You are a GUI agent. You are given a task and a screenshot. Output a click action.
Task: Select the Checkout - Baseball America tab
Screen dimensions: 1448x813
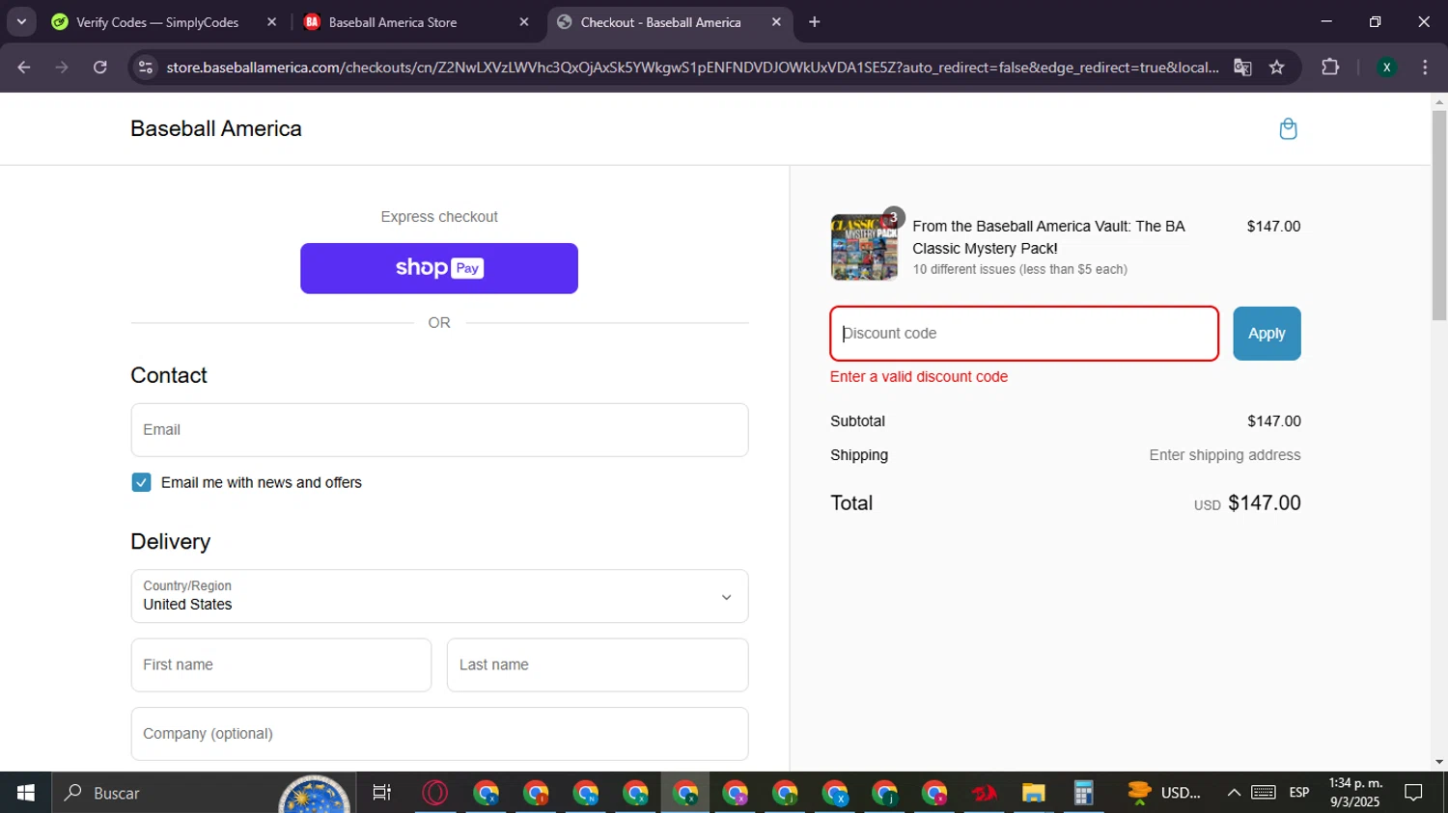tap(661, 22)
